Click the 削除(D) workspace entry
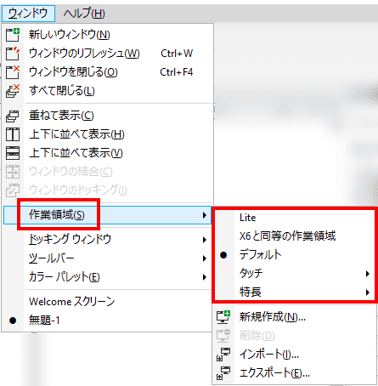378x386 pixels. coord(295,336)
